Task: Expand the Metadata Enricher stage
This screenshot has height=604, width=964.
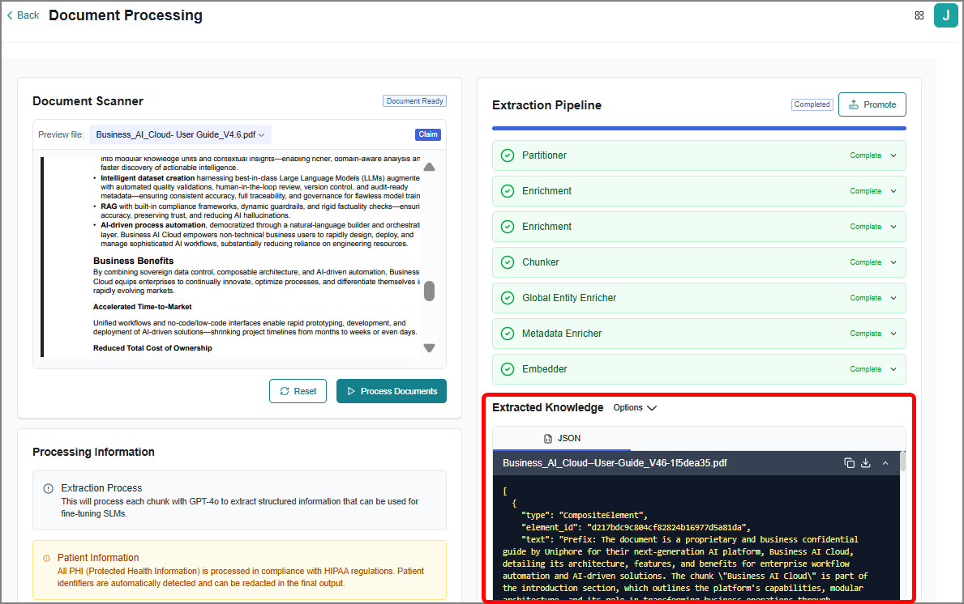Action: pos(893,334)
